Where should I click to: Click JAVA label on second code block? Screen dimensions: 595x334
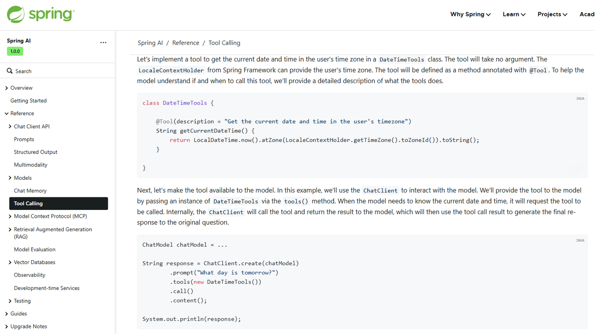(x=580, y=240)
